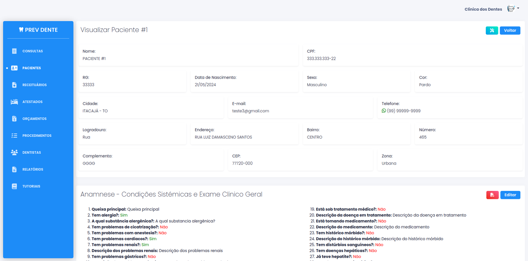This screenshot has width=528, height=261.
Task: Click the WhatsApp icon beside the phone number
Action: [x=384, y=111]
